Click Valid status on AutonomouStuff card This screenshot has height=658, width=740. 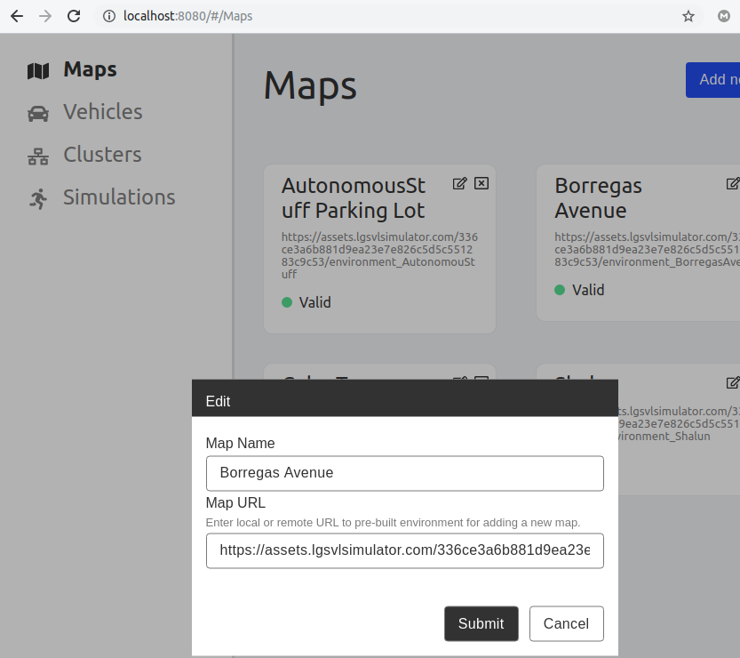(x=306, y=302)
